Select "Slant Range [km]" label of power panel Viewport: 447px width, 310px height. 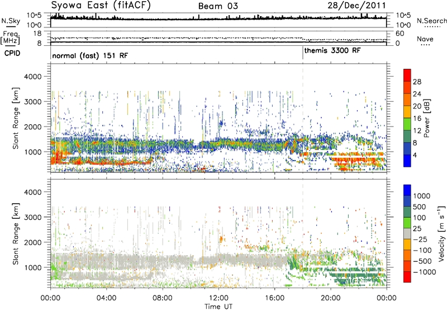(16, 118)
